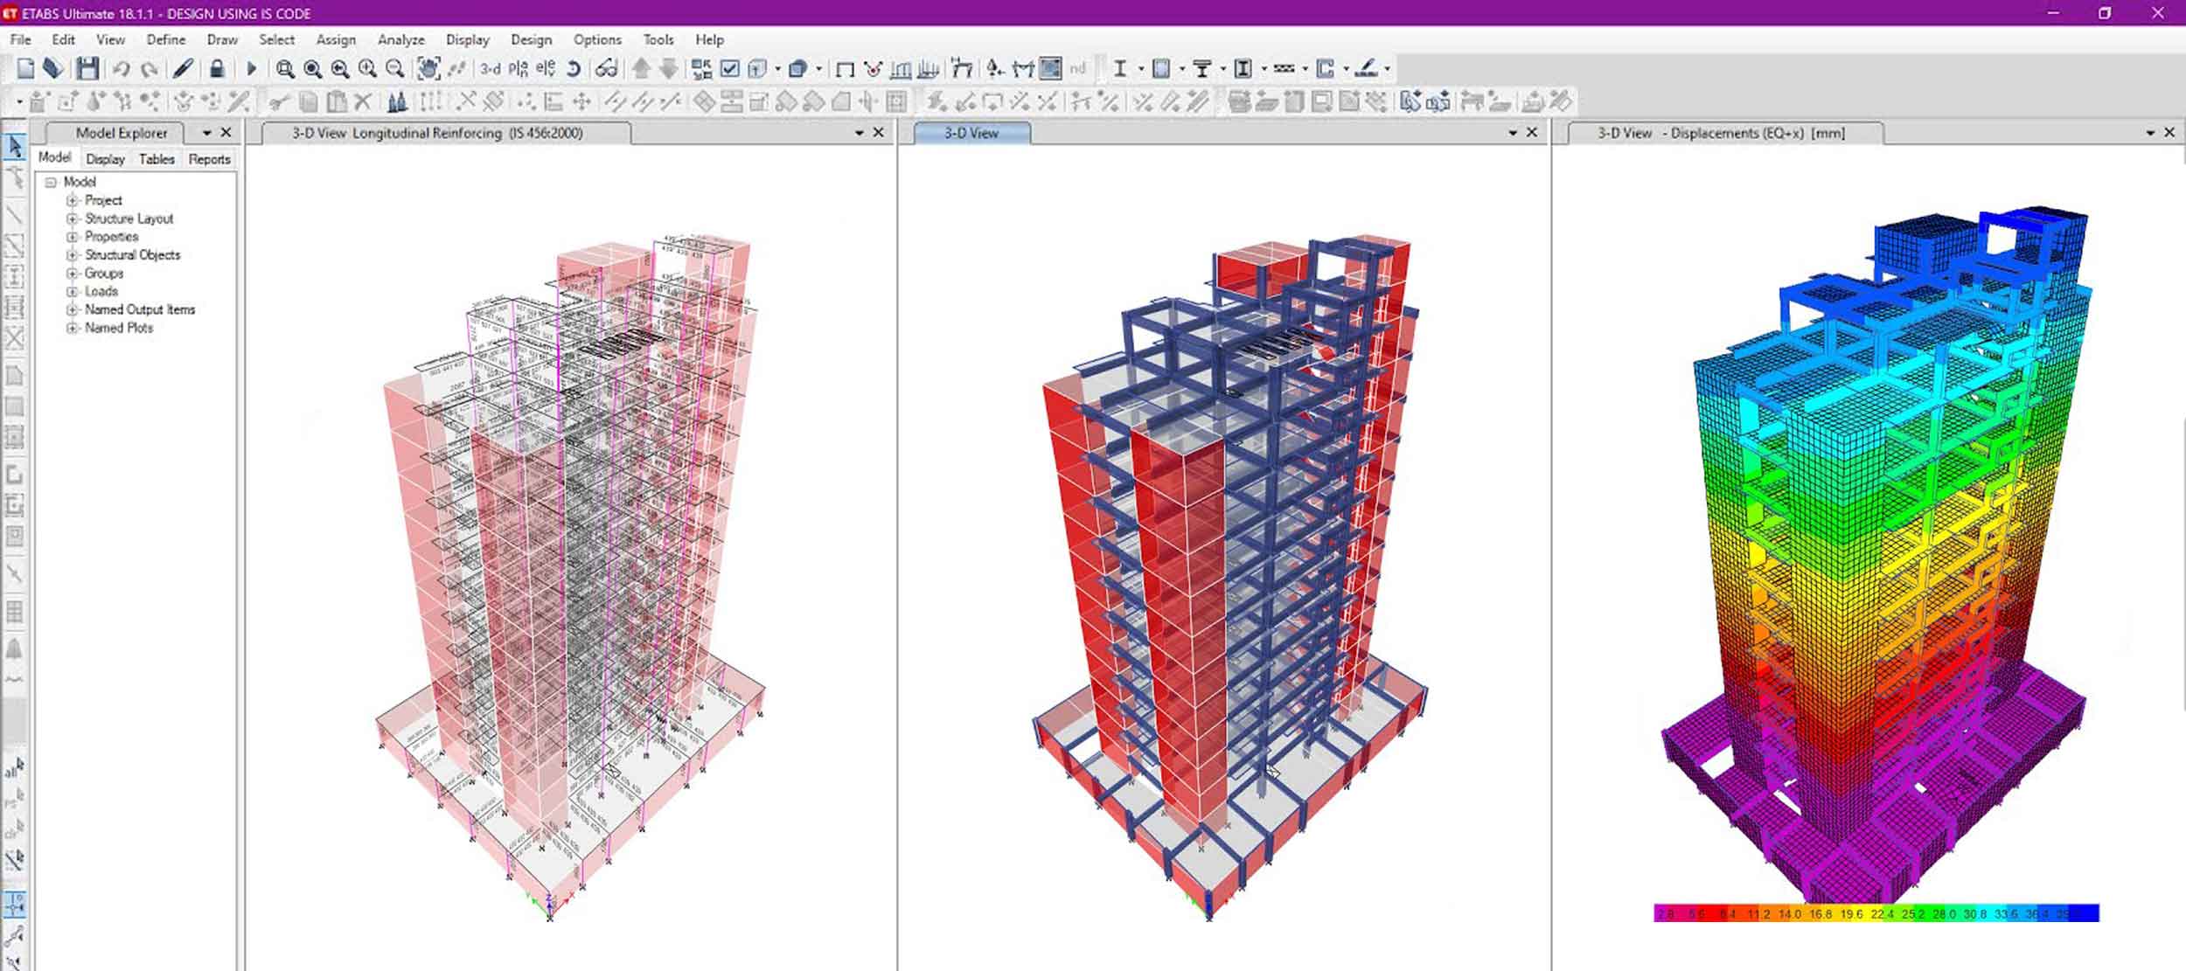
Task: Click the Save model icon
Action: [87, 68]
